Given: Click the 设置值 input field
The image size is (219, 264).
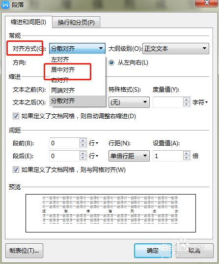Looking at the screenshot, I should click(x=168, y=156).
